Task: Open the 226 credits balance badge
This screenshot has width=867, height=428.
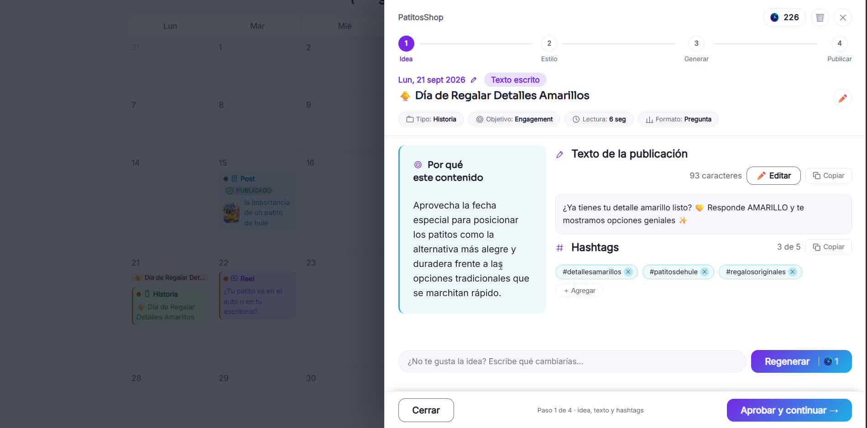Action: coord(784,17)
